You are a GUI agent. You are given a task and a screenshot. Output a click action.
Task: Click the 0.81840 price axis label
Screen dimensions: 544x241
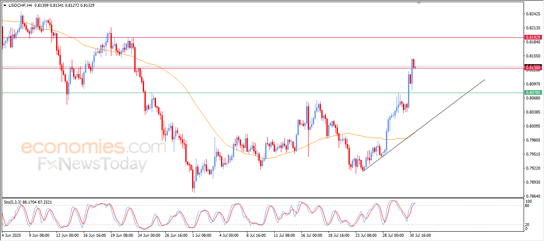(x=533, y=42)
